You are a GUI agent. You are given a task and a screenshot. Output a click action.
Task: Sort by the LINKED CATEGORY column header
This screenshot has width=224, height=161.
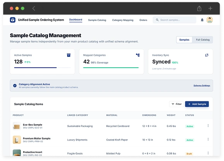pos(77,115)
